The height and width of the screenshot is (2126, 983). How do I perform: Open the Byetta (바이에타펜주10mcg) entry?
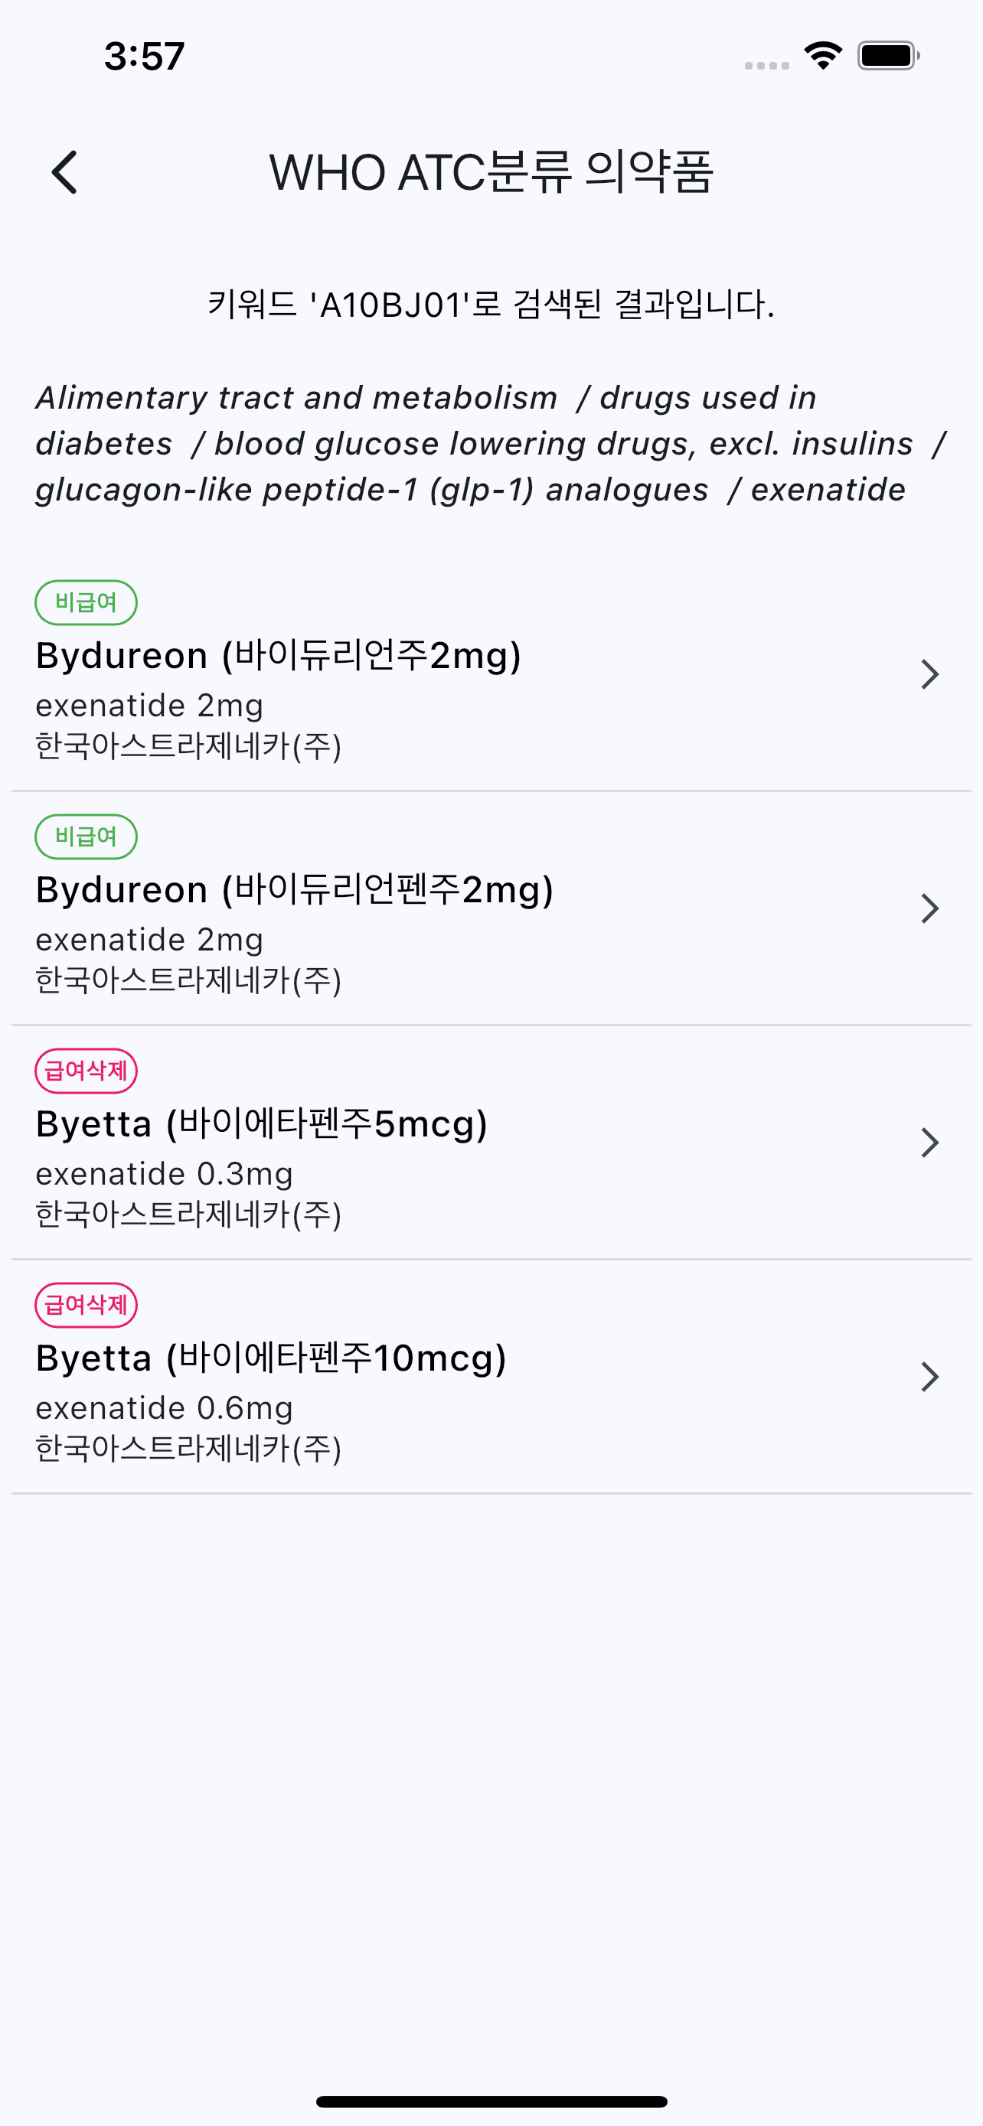click(x=271, y=1358)
